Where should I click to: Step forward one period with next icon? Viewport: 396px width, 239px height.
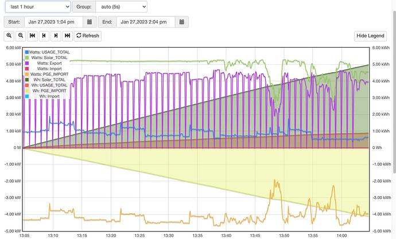[x=56, y=36]
